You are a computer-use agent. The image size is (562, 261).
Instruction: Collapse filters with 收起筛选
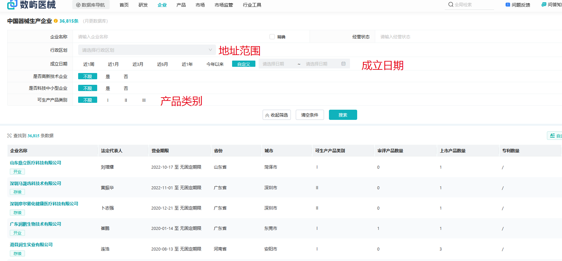tap(276, 115)
